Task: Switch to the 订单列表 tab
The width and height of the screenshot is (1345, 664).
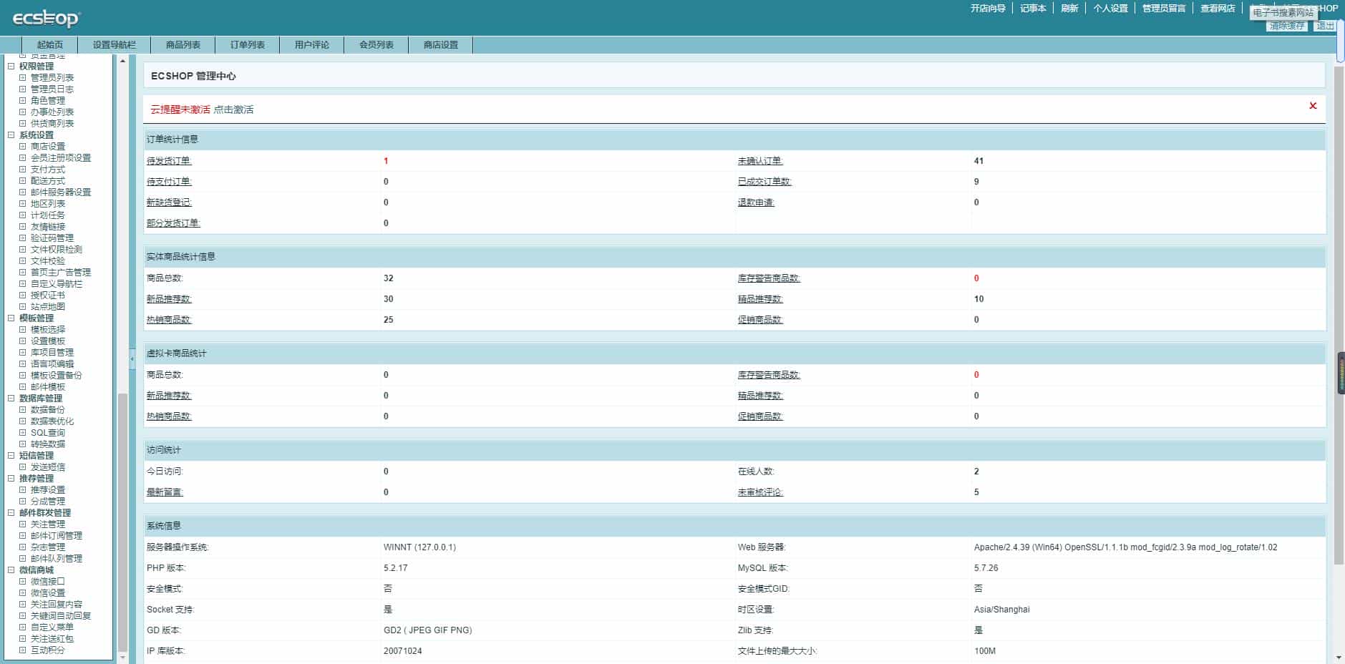Action: (248, 45)
